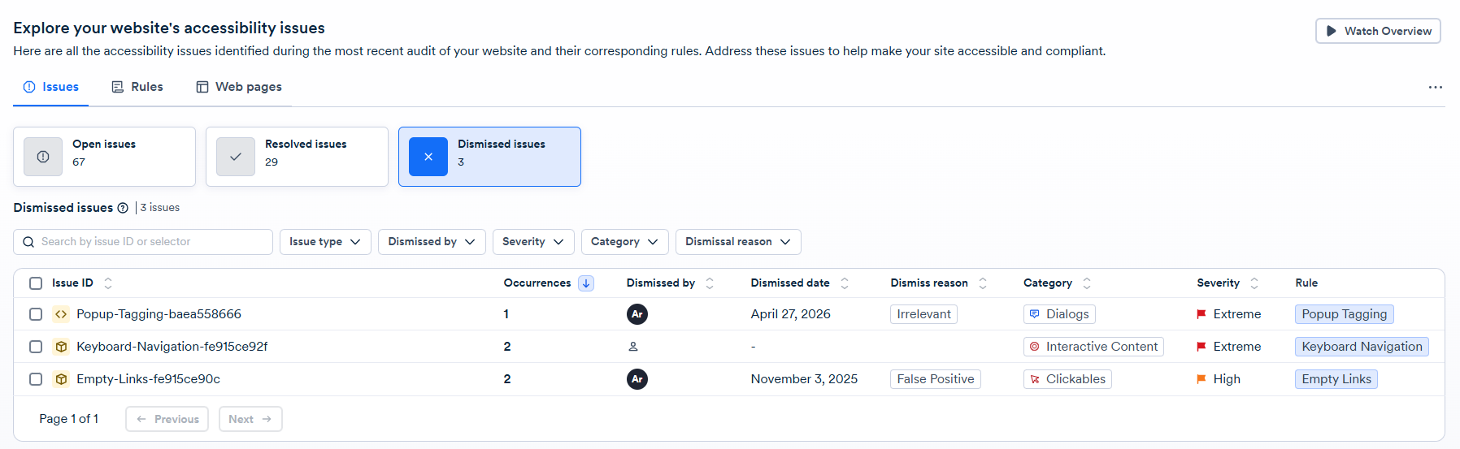Click the Ar avatar in Empty-Links row
The height and width of the screenshot is (449, 1460).
click(637, 379)
